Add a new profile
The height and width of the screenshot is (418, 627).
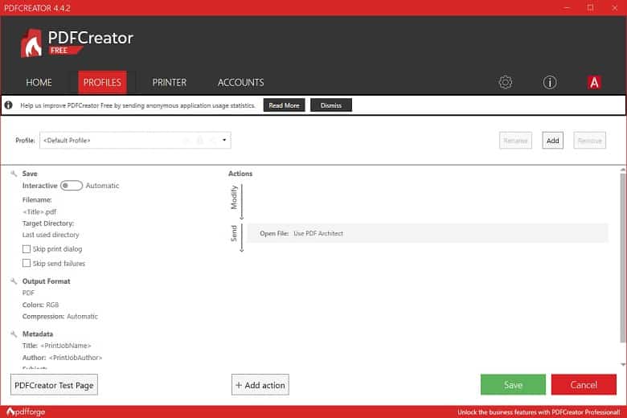(x=552, y=141)
